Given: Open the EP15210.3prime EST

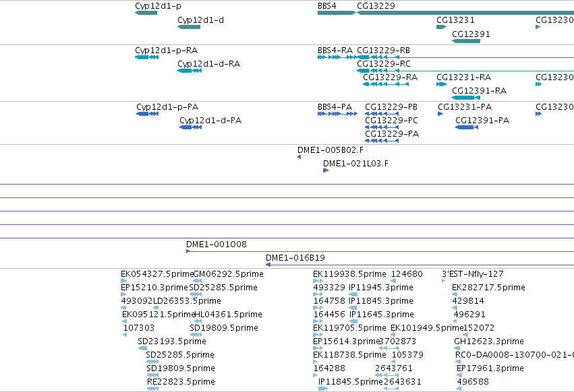Looking at the screenshot, I should (x=123, y=294).
